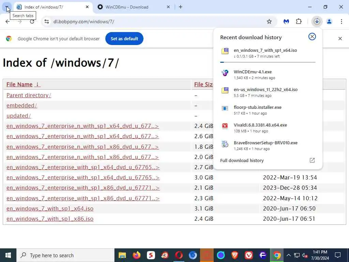
Task: Open the Search tabs dropdown arrow
Action: 7,7
